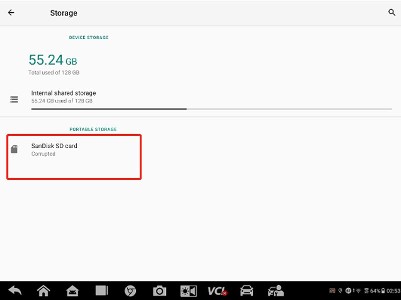The image size is (401, 300).
Task: Click the SD card icon
Action: click(15, 149)
